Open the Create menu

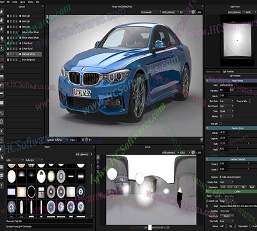tap(15, 2)
